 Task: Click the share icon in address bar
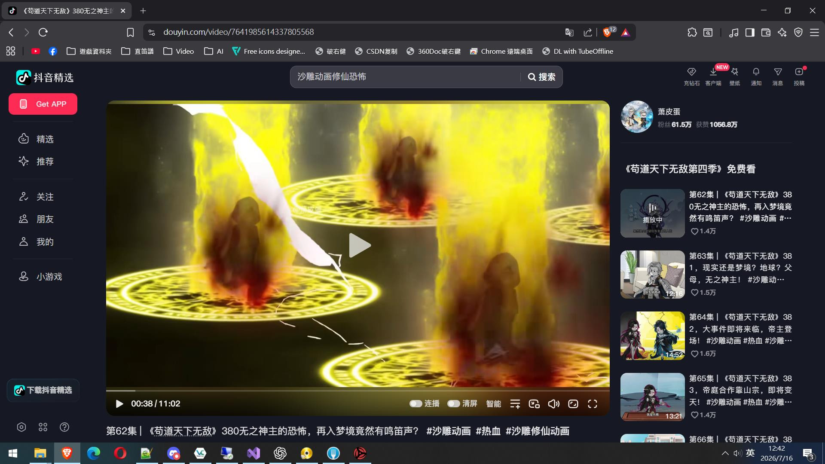(588, 32)
